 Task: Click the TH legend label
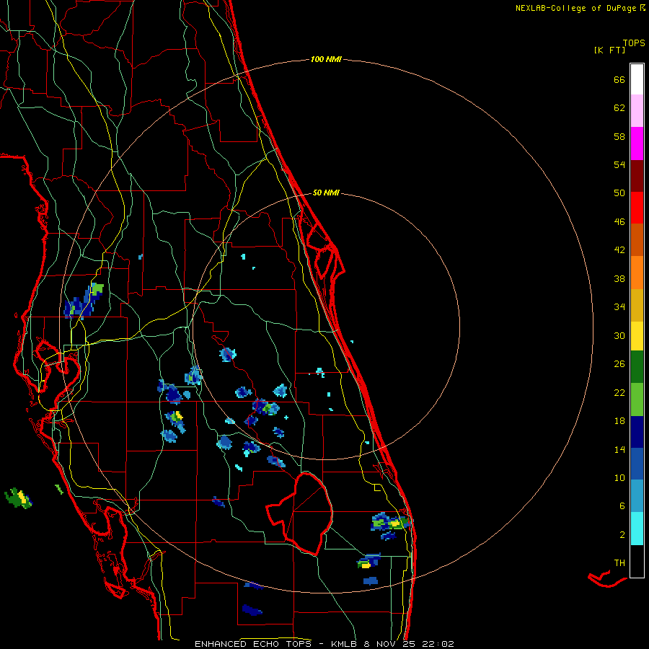tap(619, 563)
